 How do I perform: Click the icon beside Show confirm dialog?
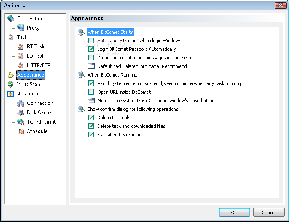click(81, 109)
